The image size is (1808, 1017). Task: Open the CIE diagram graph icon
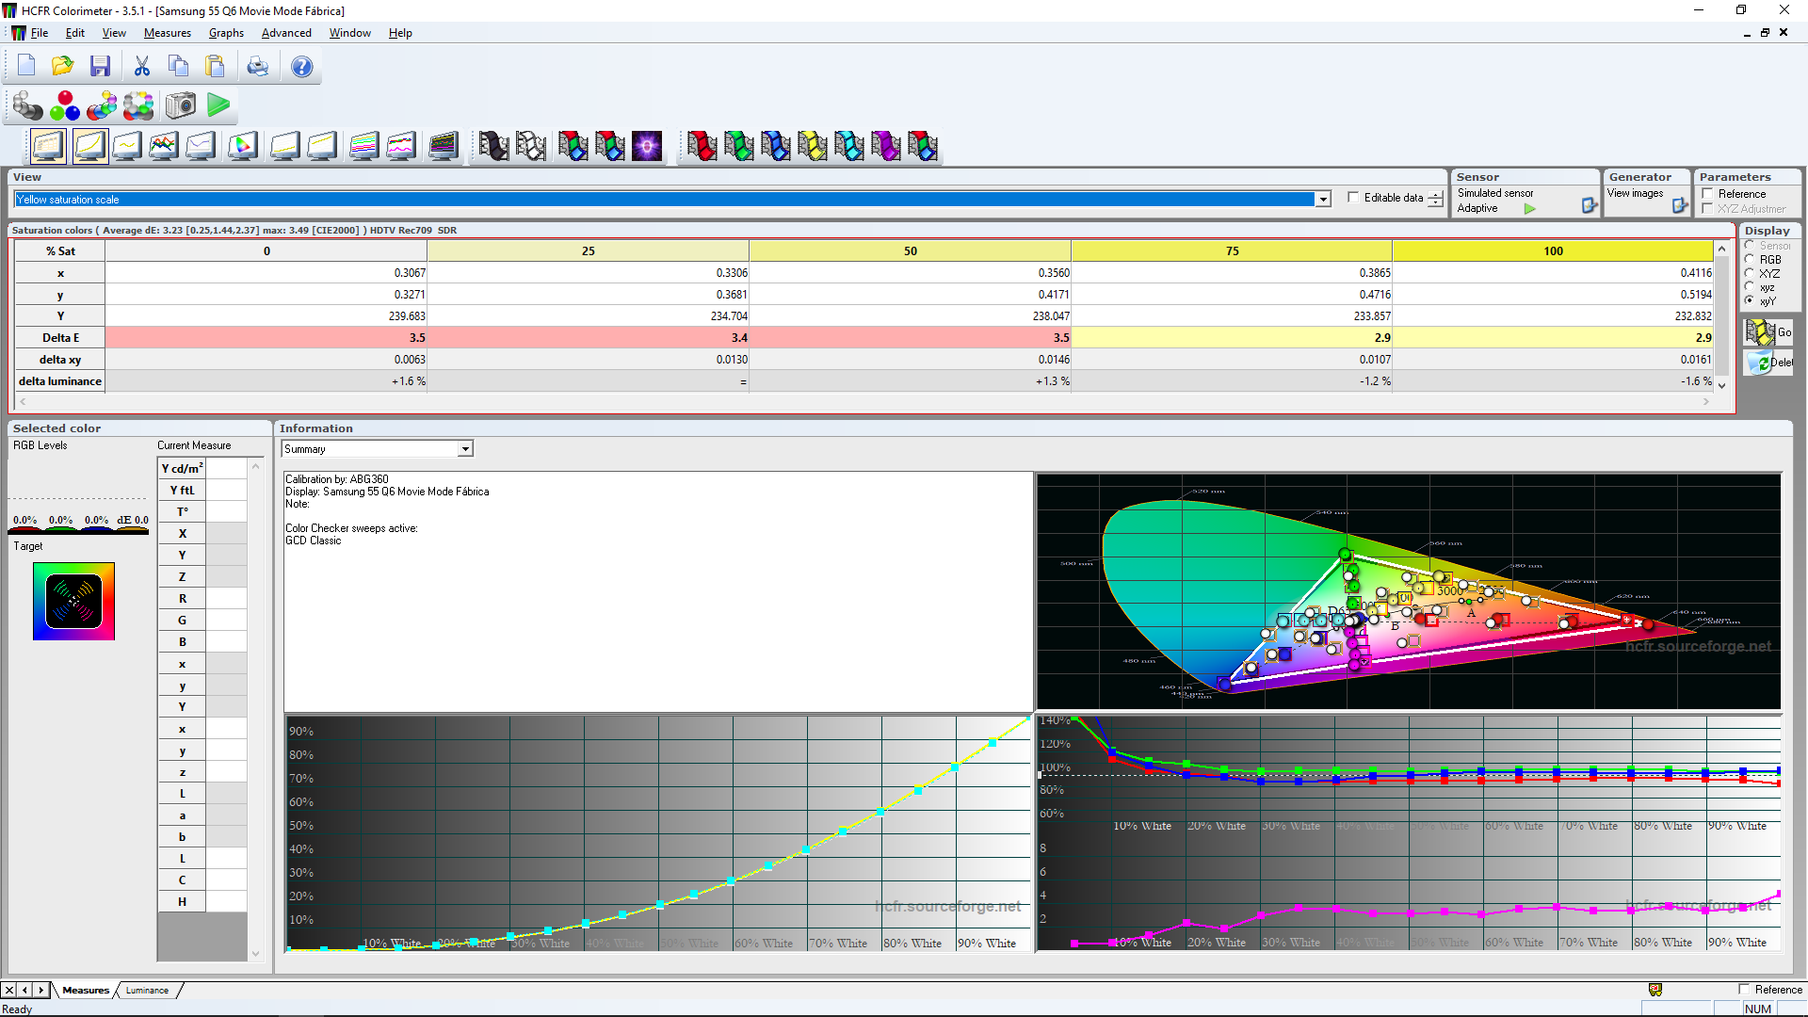click(x=242, y=146)
